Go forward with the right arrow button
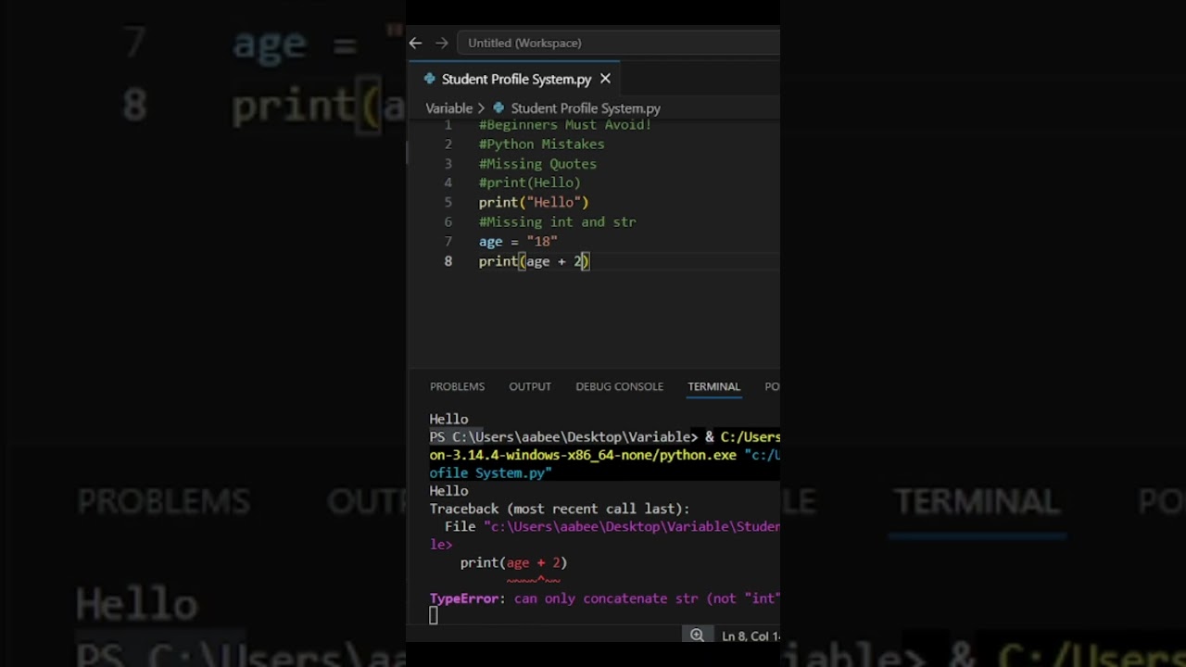The width and height of the screenshot is (1186, 667). (441, 43)
